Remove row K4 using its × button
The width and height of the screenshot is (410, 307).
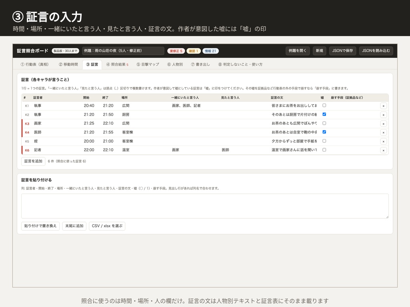383,132
